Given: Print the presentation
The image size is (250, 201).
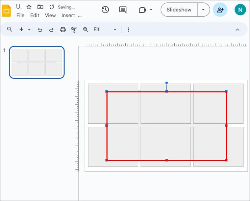Looking at the screenshot, I should click(63, 30).
